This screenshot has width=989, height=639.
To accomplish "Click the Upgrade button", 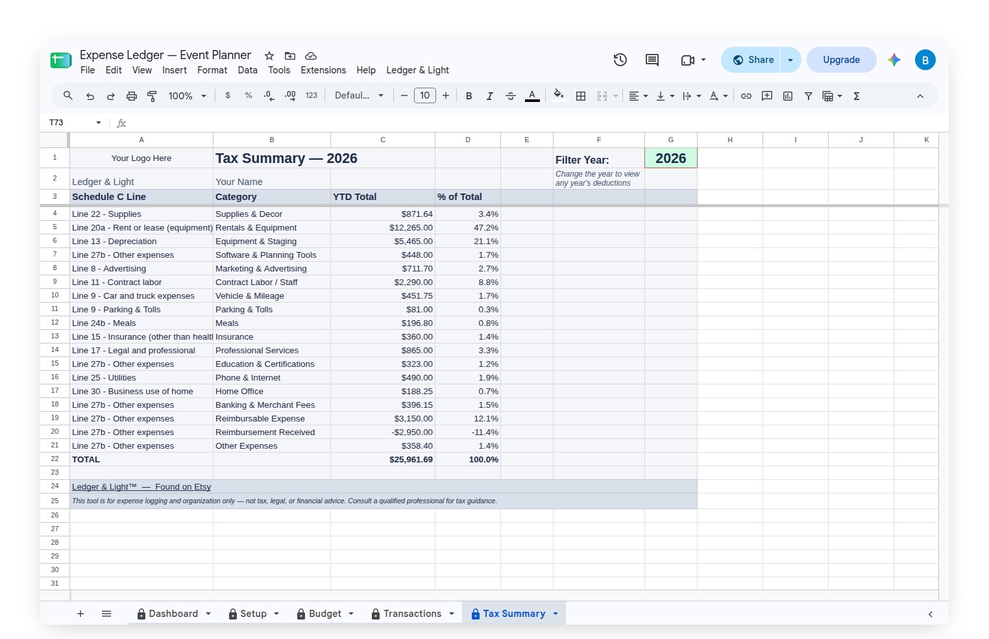I will pyautogui.click(x=842, y=60).
